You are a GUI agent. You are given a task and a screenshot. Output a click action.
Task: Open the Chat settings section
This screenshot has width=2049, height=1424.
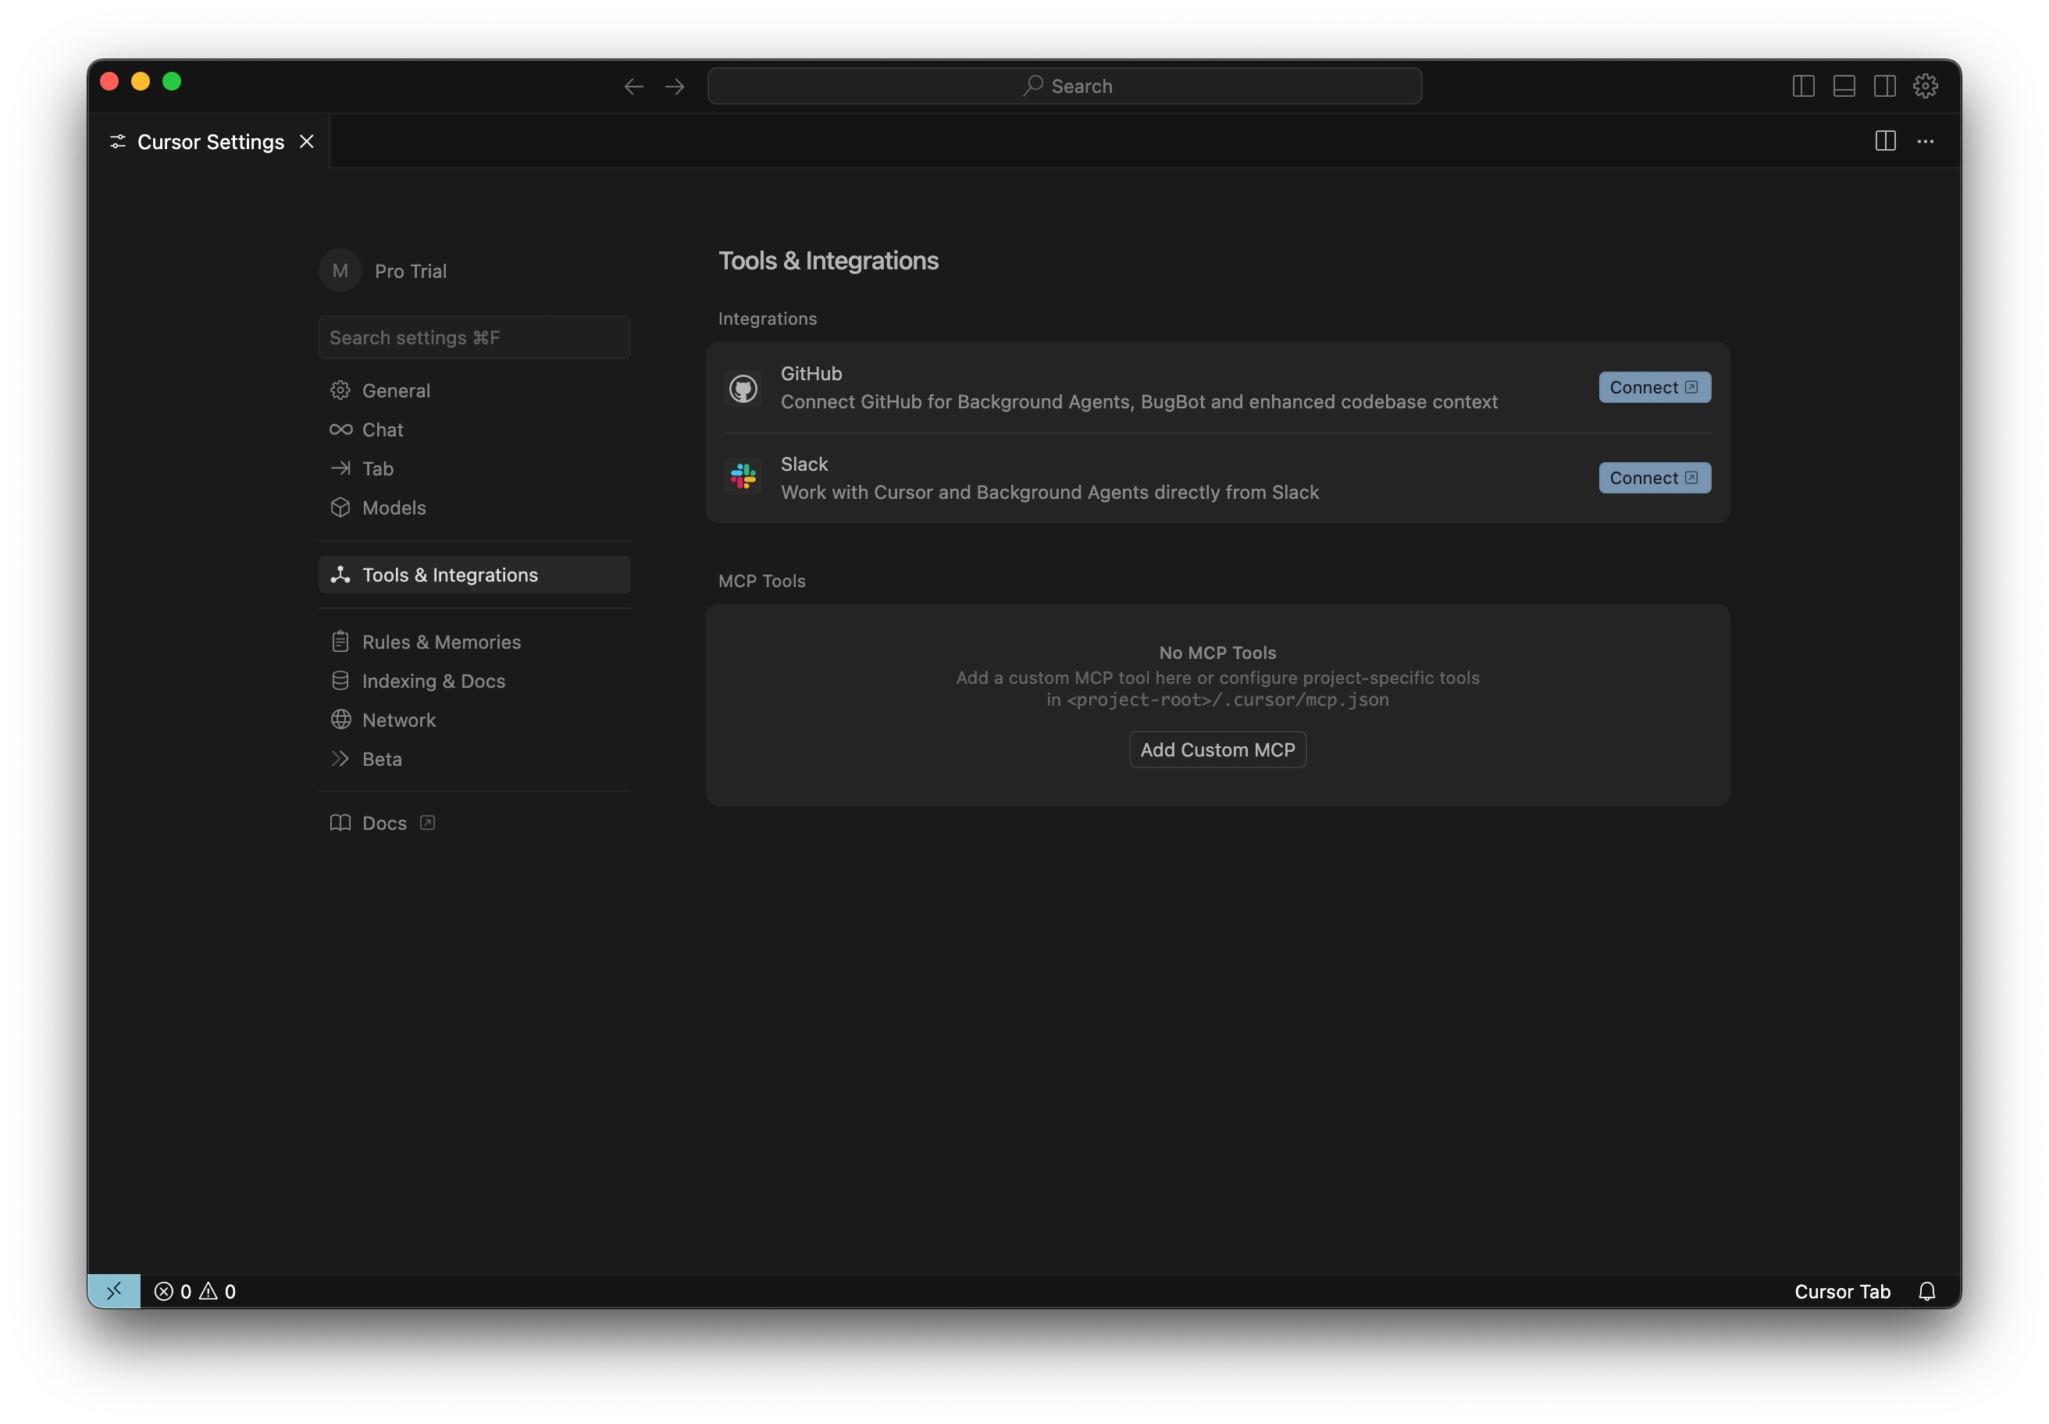[474, 430]
